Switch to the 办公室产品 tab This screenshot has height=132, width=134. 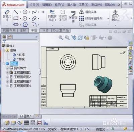[x=61, y=30]
